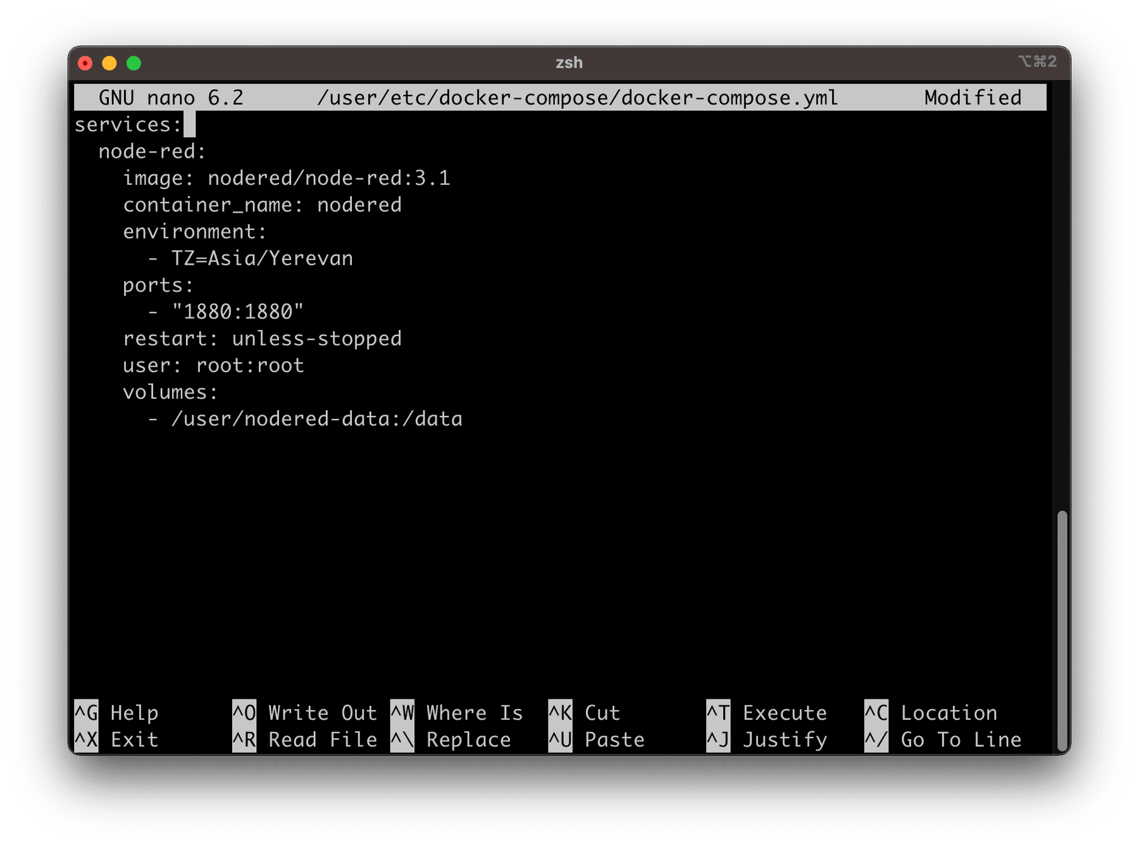
Task: Click the ^T Execute command
Action: (x=766, y=713)
